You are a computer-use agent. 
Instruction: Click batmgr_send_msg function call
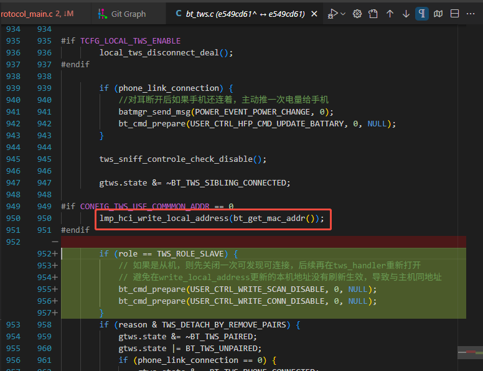coord(154,112)
